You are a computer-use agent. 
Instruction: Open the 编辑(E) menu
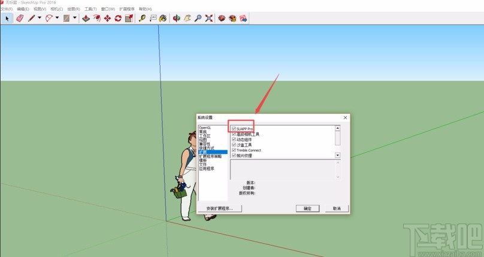pyautogui.click(x=23, y=9)
